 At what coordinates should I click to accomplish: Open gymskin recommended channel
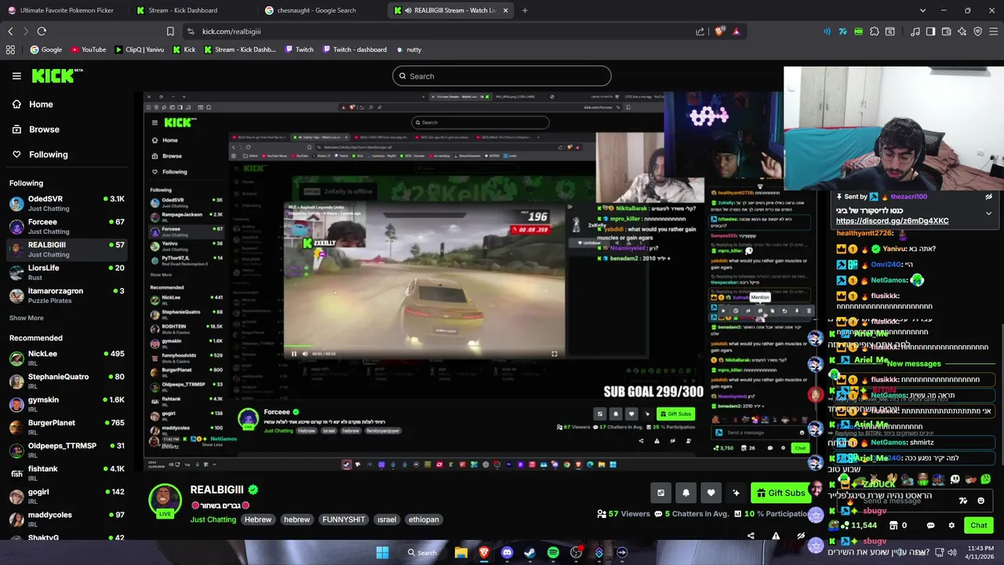point(67,404)
